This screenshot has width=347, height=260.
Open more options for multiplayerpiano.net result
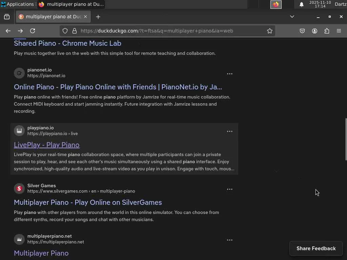point(229,240)
